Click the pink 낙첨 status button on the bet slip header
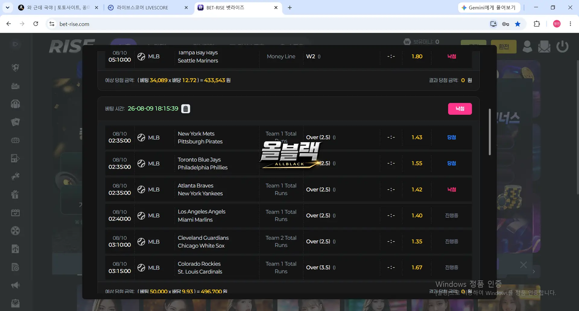Image resolution: width=579 pixels, height=311 pixels. 460,109
